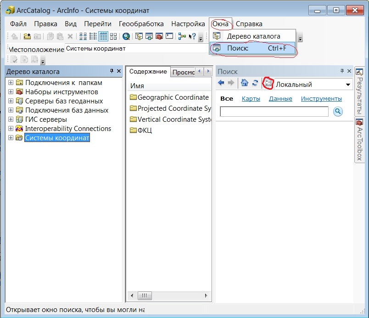The height and width of the screenshot is (318, 369).
Task: Switch to Details view in toolbar
Action: point(103,36)
